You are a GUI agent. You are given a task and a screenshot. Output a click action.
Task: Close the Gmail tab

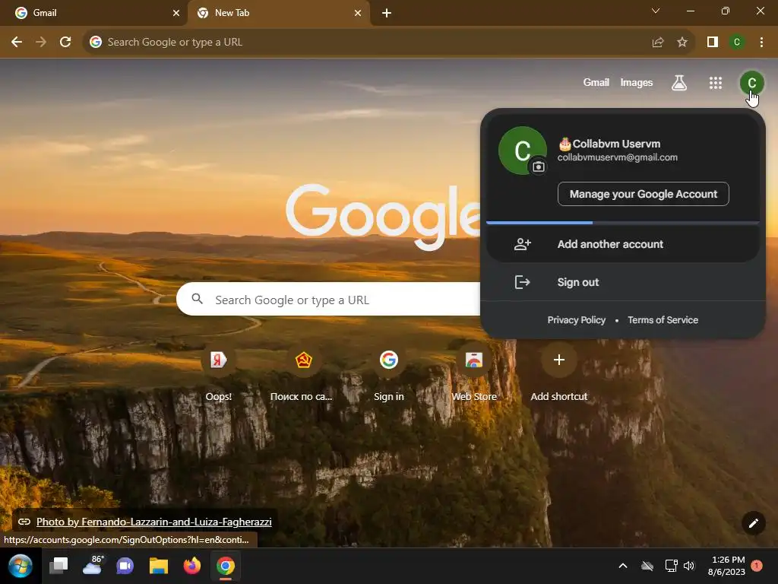click(x=176, y=13)
